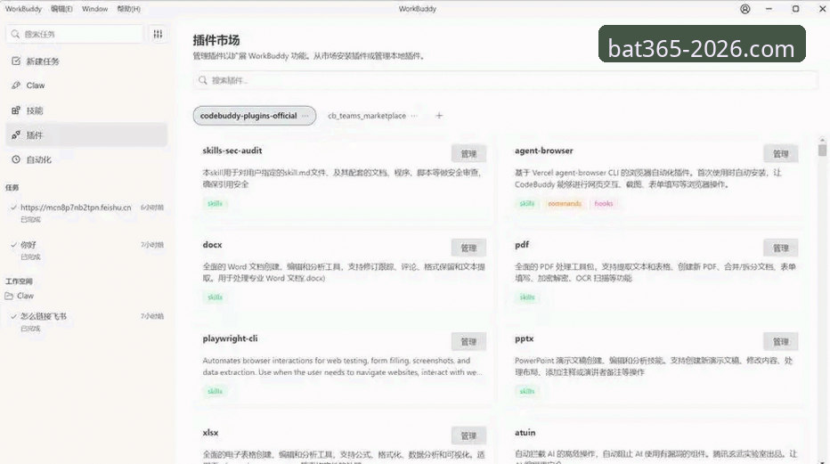This screenshot has height=464, width=830.
Task: Open the 编辑(E) menu
Action: tap(61, 9)
